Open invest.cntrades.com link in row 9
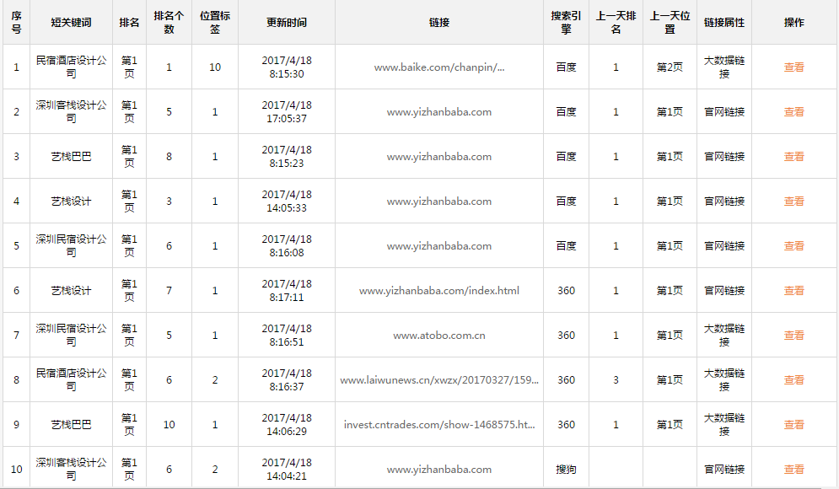Image resolution: width=839 pixels, height=489 pixels. tap(438, 425)
